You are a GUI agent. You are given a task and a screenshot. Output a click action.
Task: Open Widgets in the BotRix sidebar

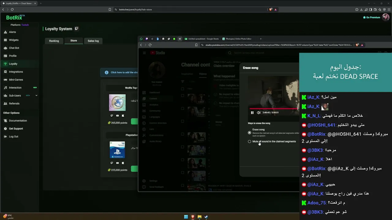click(x=13, y=40)
